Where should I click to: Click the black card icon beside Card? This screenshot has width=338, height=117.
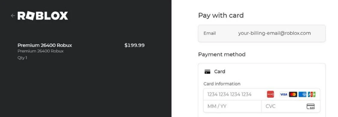pyautogui.click(x=207, y=72)
